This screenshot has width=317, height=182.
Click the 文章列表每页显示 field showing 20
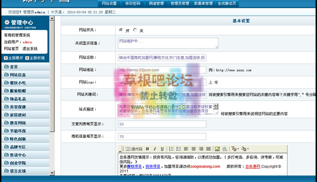tap(162, 124)
